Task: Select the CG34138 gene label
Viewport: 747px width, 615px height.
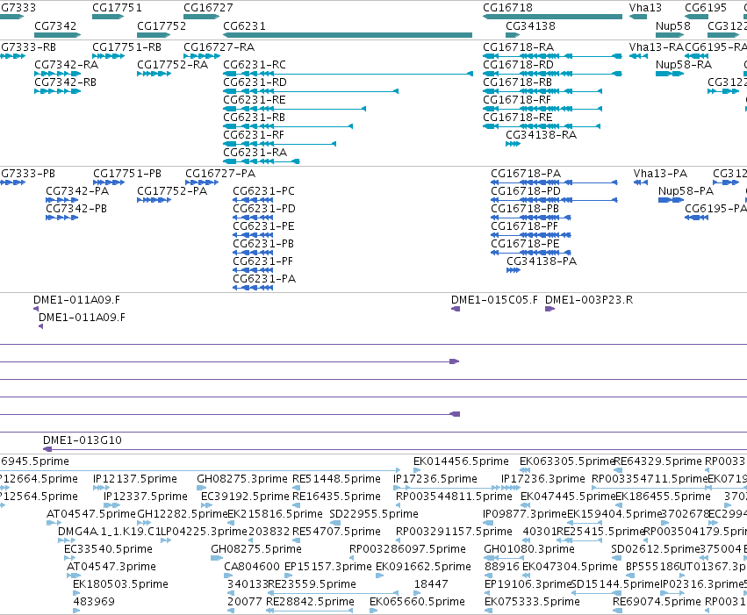Action: (x=530, y=25)
